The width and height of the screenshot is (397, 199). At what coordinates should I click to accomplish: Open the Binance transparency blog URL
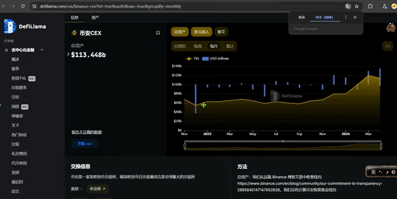tap(310, 186)
